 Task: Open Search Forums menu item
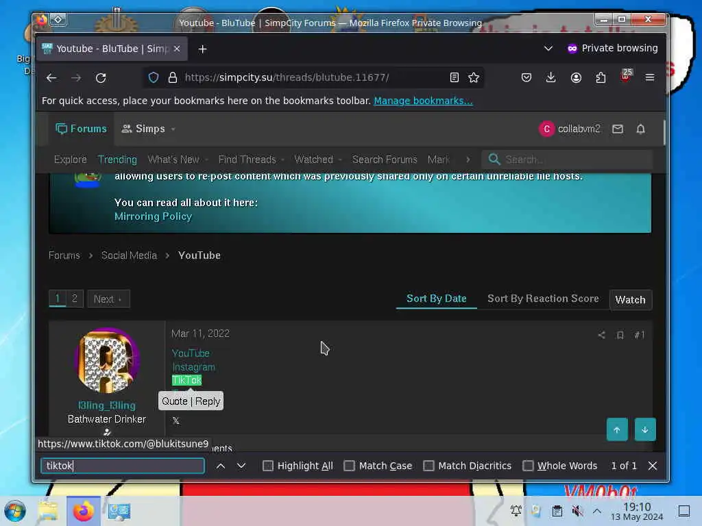385,159
